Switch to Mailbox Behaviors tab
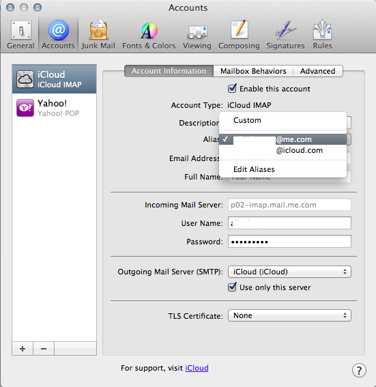376x387 pixels. [253, 71]
